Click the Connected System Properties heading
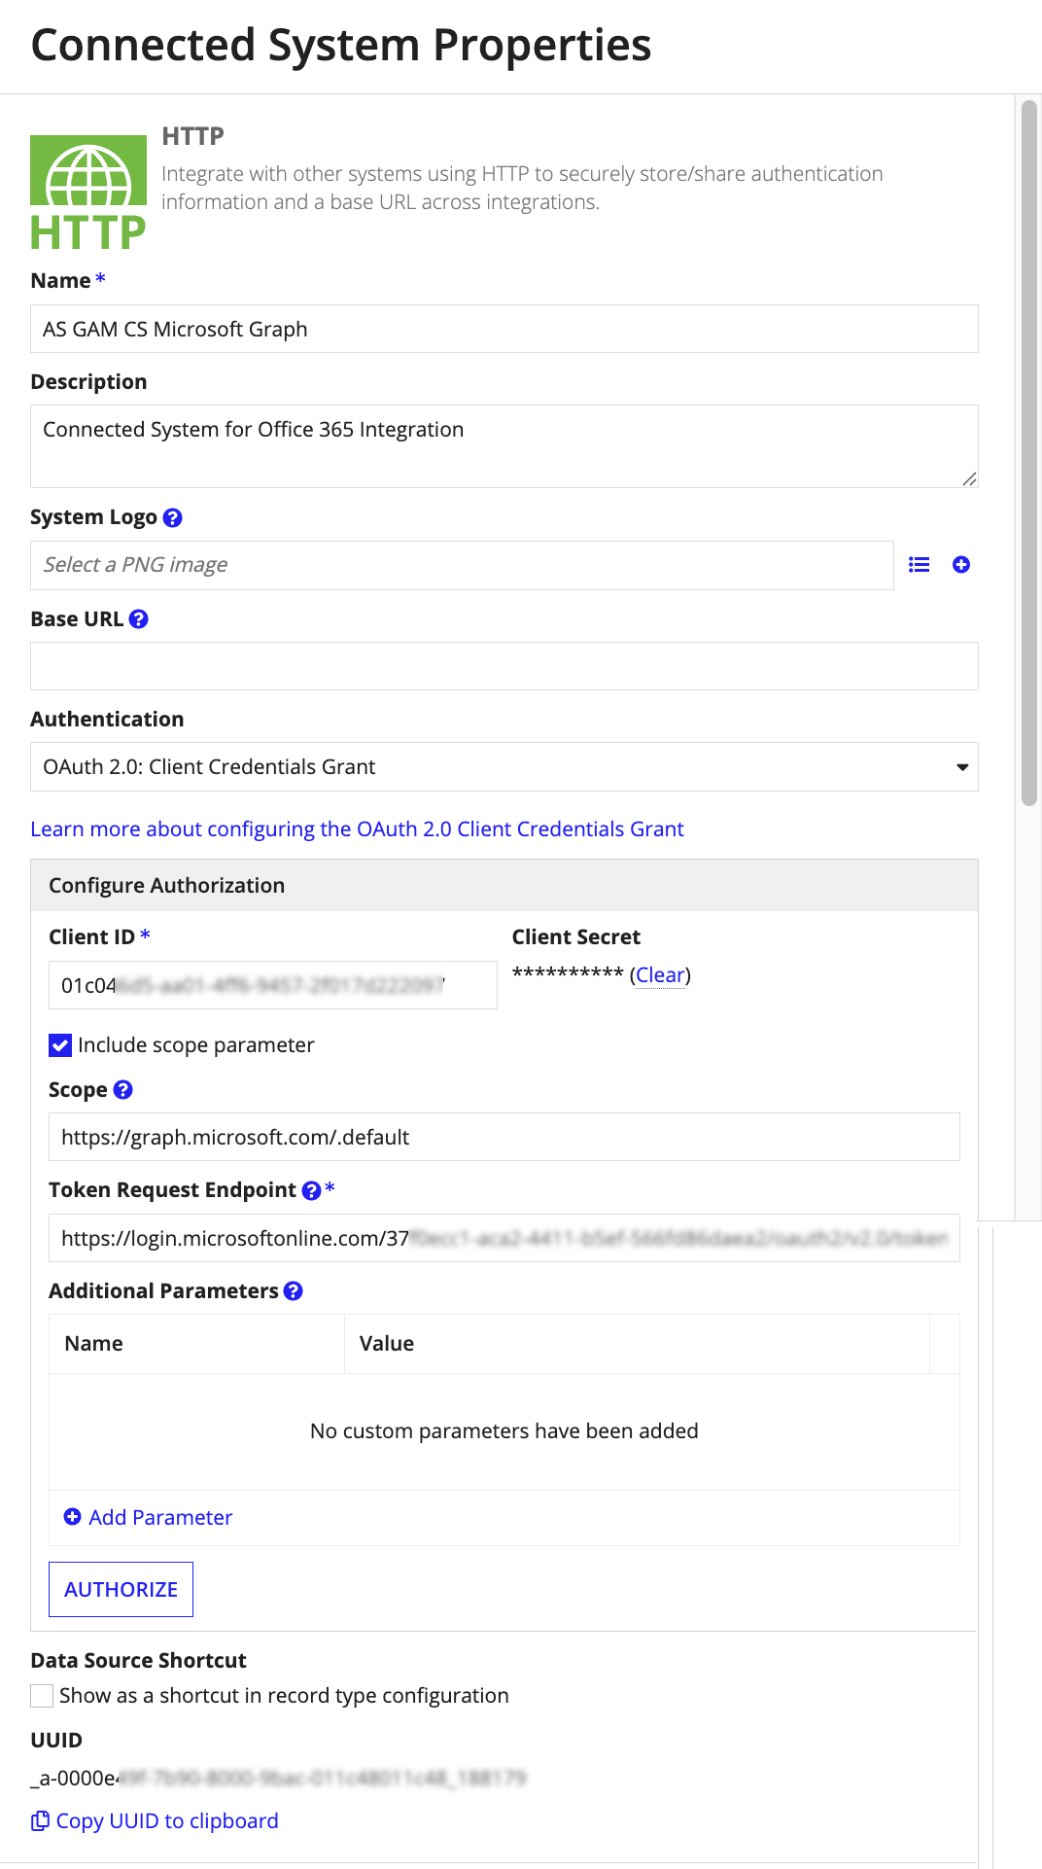 [341, 45]
